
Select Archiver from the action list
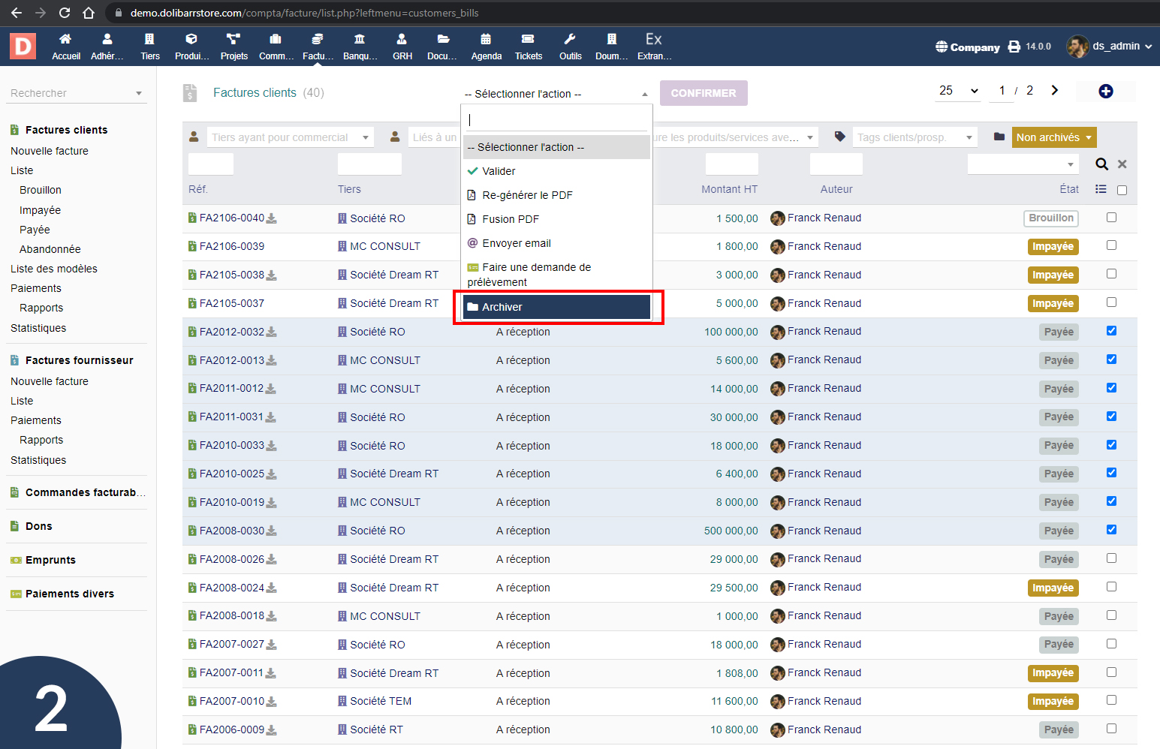[x=556, y=307]
